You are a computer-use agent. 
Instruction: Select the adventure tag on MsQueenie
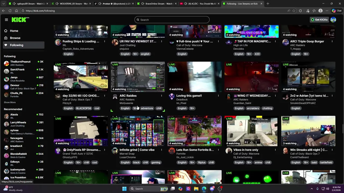(147, 108)
